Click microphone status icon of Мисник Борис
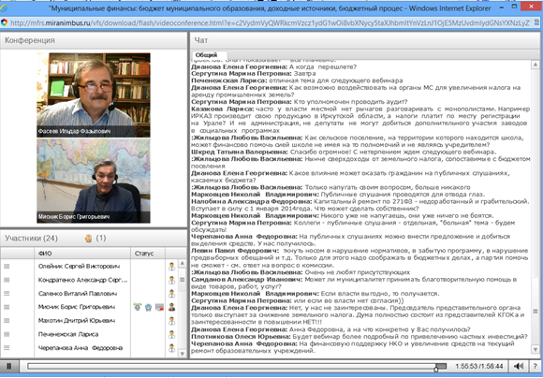The height and width of the screenshot is (378, 543). coord(138,307)
